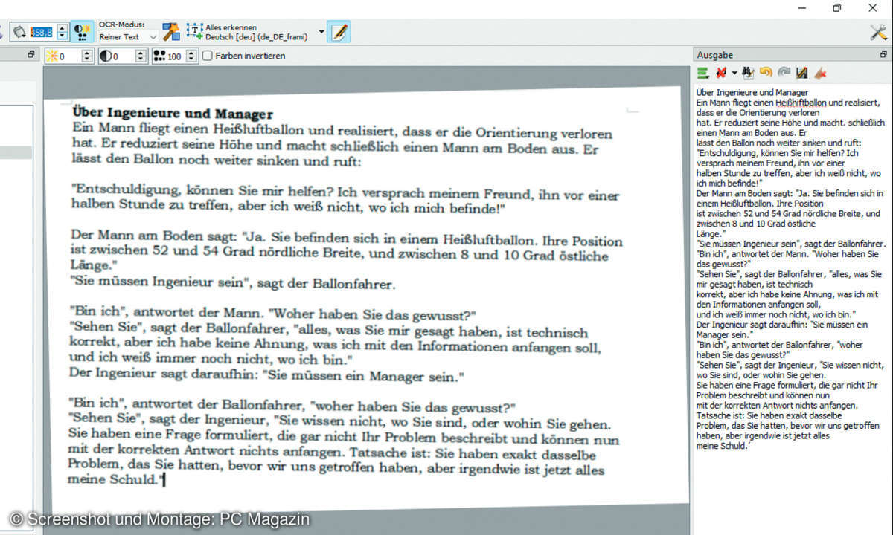Click the resolution value 100 field

pyautogui.click(x=176, y=56)
